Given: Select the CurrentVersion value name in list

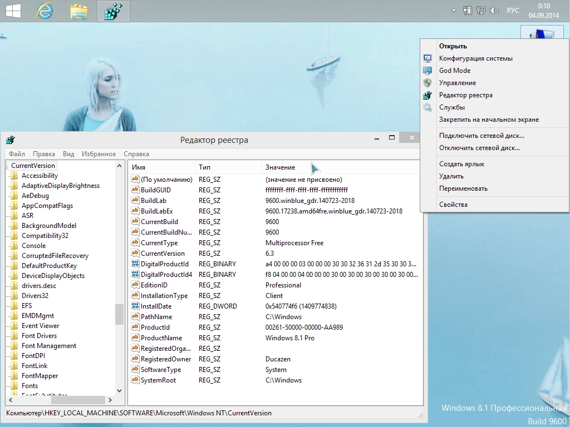Looking at the screenshot, I should [163, 254].
